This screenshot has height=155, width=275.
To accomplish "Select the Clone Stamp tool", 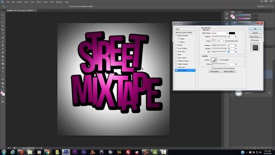I will tap(3, 45).
